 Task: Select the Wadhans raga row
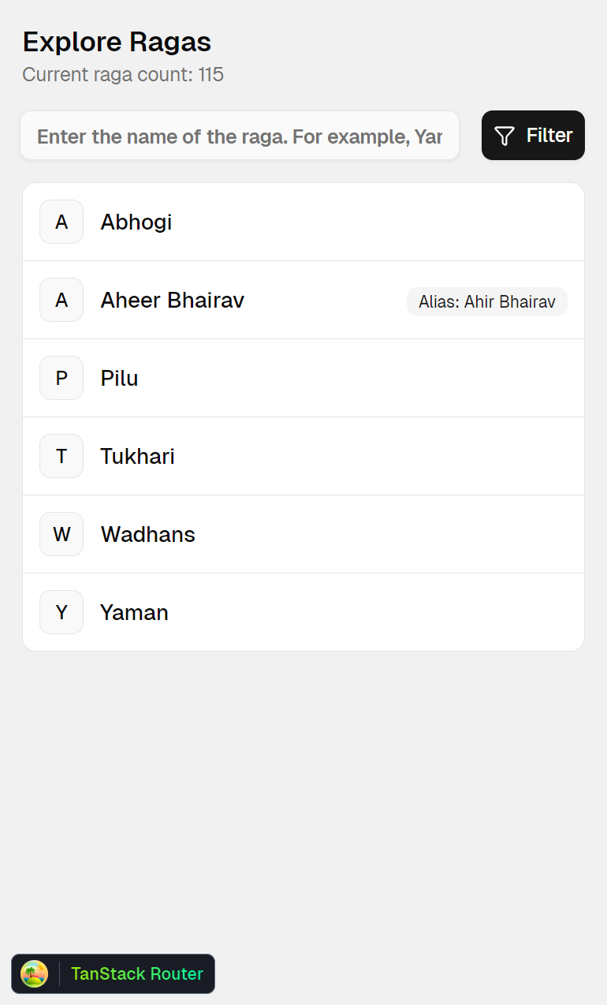coord(148,535)
